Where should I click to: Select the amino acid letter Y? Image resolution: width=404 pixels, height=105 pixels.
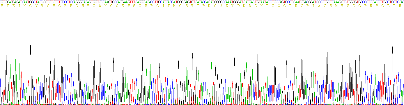[x=36, y=6]
